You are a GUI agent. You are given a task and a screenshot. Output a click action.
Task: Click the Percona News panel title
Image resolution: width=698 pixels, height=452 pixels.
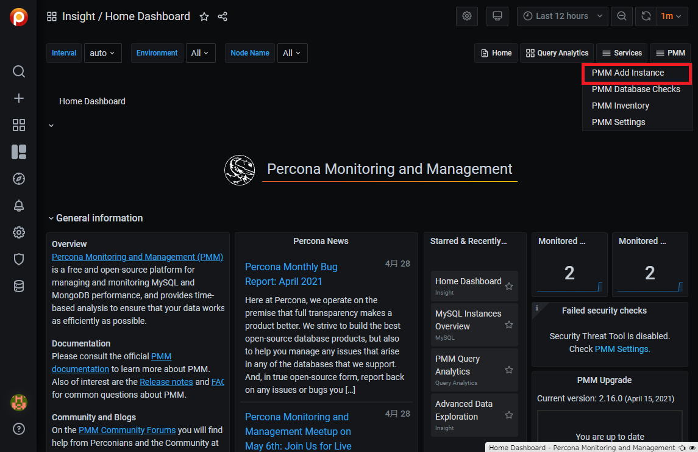click(321, 241)
